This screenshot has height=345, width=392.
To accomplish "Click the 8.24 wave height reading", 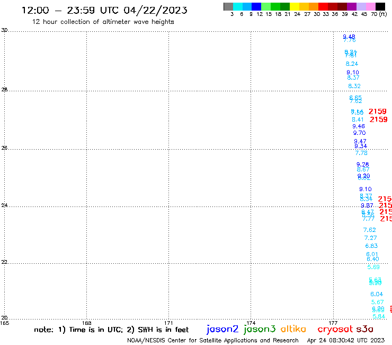I will [352, 64].
